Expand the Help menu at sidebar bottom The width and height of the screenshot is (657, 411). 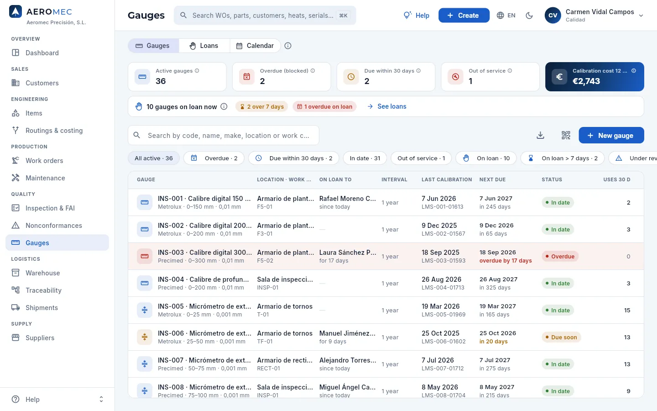pyautogui.click(x=57, y=399)
